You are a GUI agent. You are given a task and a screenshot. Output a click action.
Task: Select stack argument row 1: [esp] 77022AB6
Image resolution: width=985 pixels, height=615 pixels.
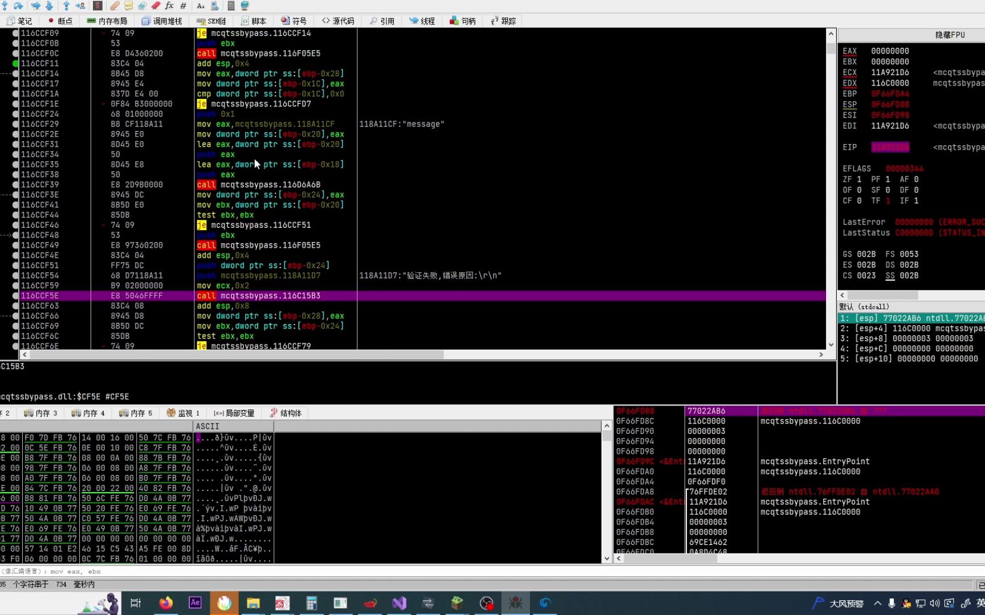tap(911, 318)
